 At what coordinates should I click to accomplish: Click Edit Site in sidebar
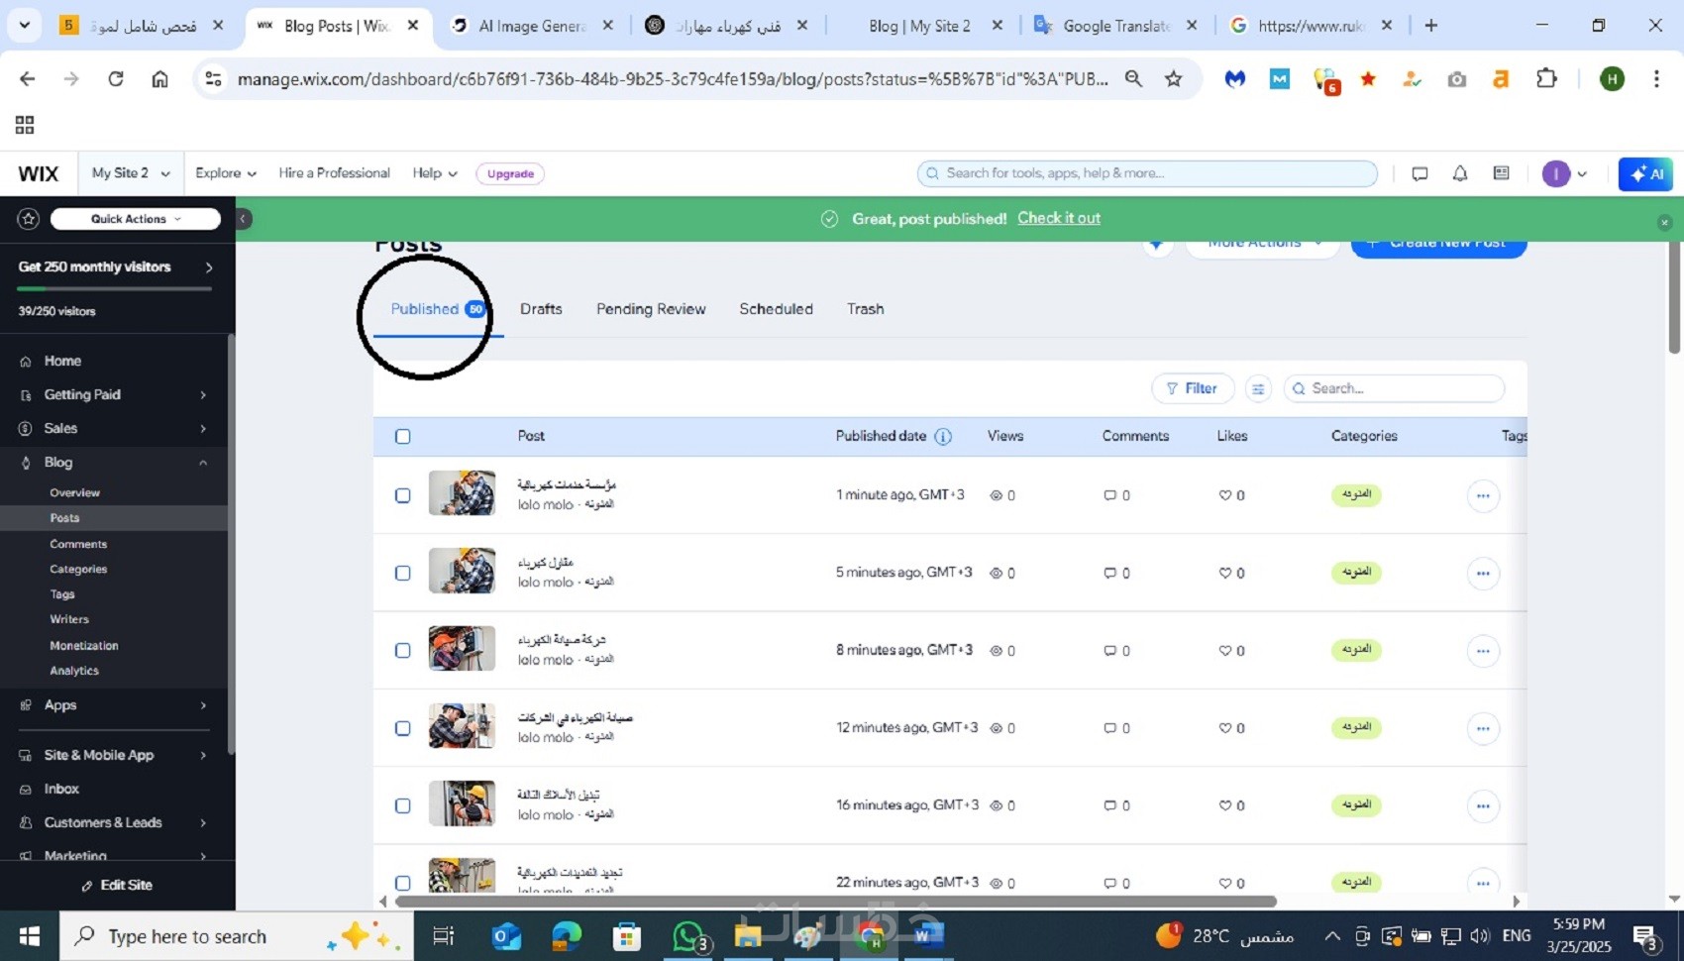(x=117, y=885)
